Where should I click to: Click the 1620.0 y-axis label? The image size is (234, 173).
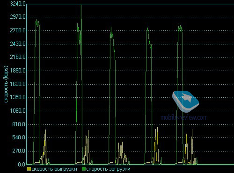(18, 84)
